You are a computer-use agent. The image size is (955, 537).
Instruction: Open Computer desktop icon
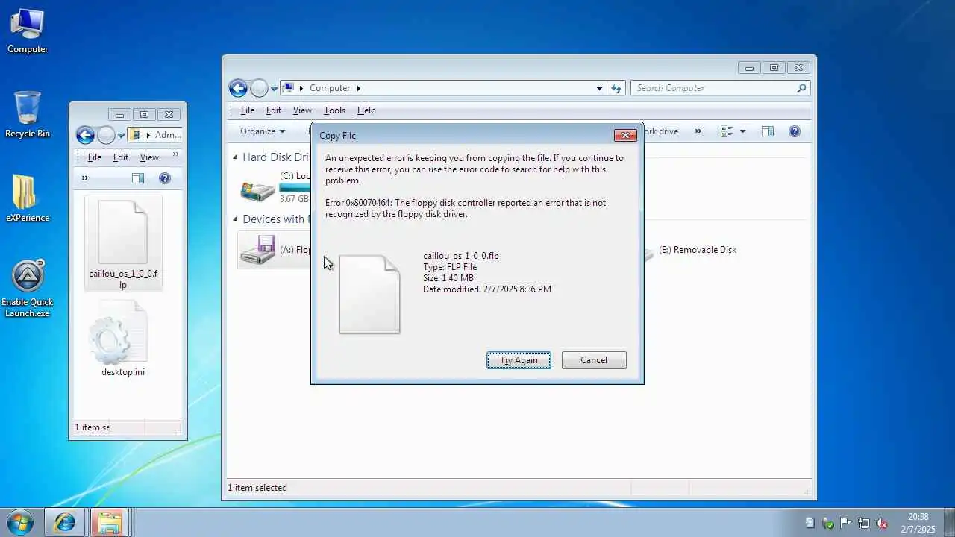point(28,31)
